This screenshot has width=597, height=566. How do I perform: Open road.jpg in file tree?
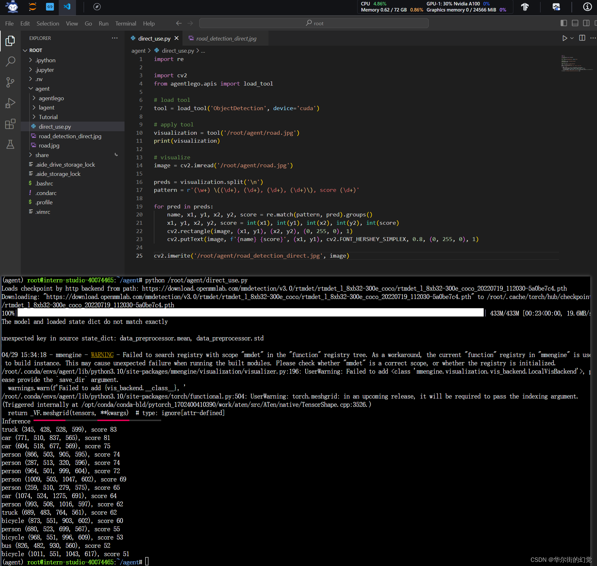pyautogui.click(x=73, y=145)
